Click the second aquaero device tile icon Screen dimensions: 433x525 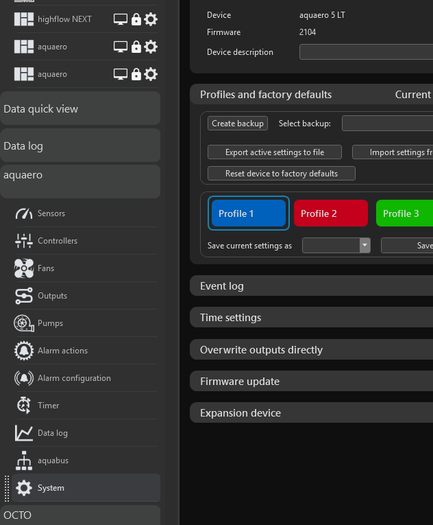point(24,74)
